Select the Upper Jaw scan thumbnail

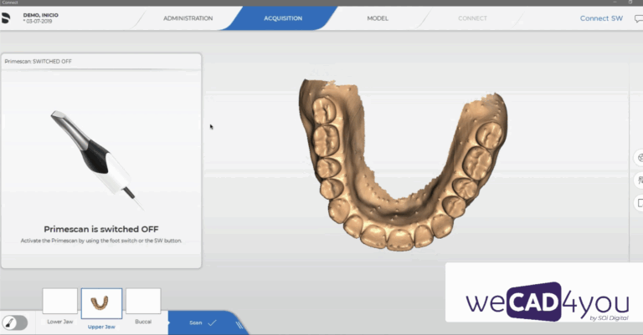pyautogui.click(x=101, y=302)
